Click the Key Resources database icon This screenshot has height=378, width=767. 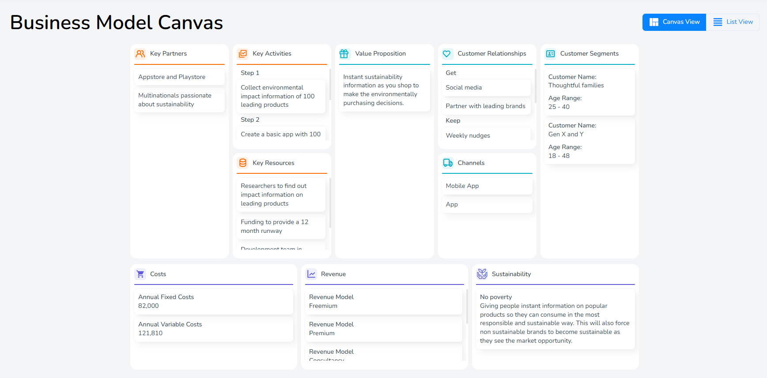[242, 163]
